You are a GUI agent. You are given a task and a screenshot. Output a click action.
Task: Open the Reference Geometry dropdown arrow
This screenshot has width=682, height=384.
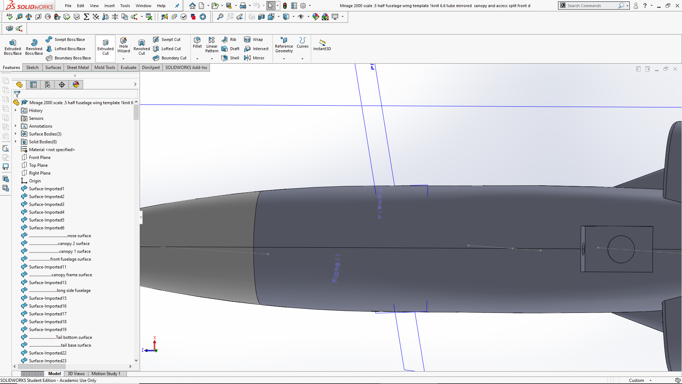click(283, 59)
